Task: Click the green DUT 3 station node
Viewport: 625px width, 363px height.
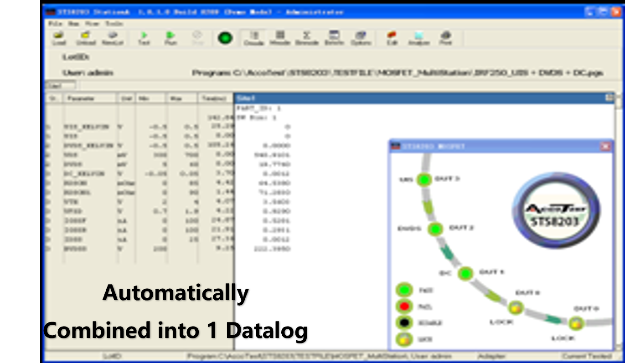Action: pyautogui.click(x=424, y=179)
